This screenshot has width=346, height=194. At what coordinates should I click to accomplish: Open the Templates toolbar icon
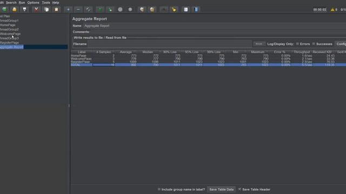[4, 10]
